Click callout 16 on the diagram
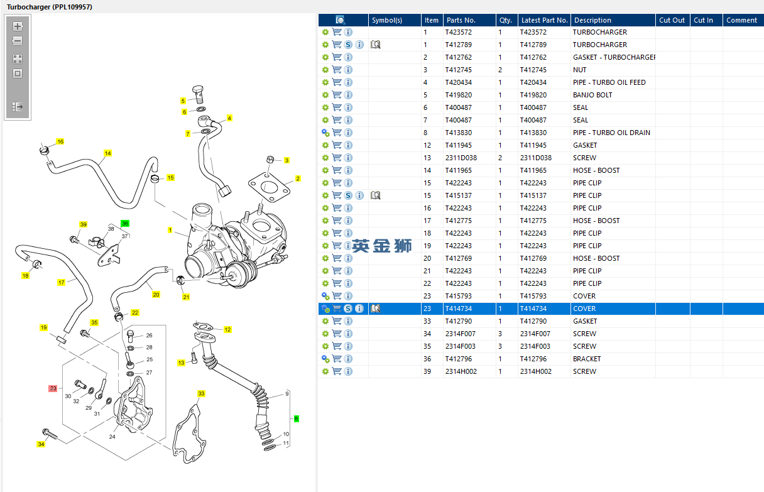 click(60, 141)
